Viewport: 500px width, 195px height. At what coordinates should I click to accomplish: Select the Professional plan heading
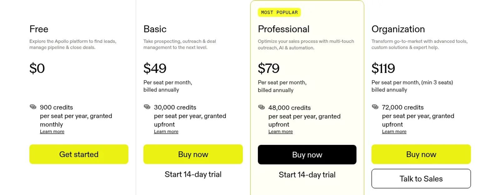pos(283,29)
